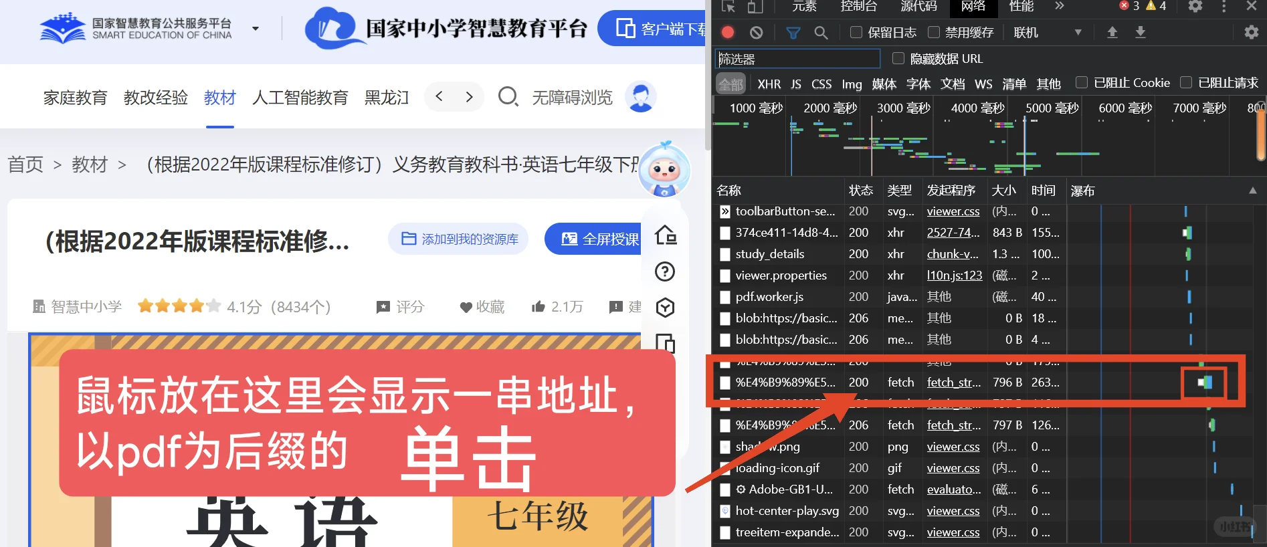Open site search magnifier icon
Screen dimensions: 1267x547
pyautogui.click(x=508, y=97)
